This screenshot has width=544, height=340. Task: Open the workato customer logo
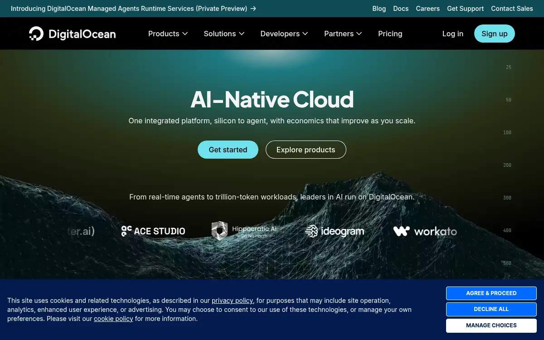pos(425,231)
